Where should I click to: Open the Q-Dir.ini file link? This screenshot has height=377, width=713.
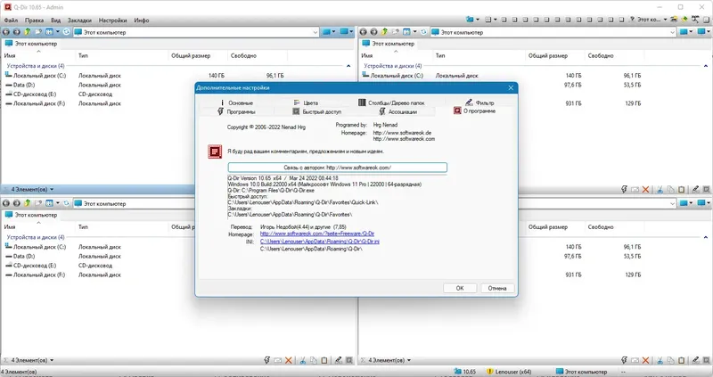tap(320, 242)
